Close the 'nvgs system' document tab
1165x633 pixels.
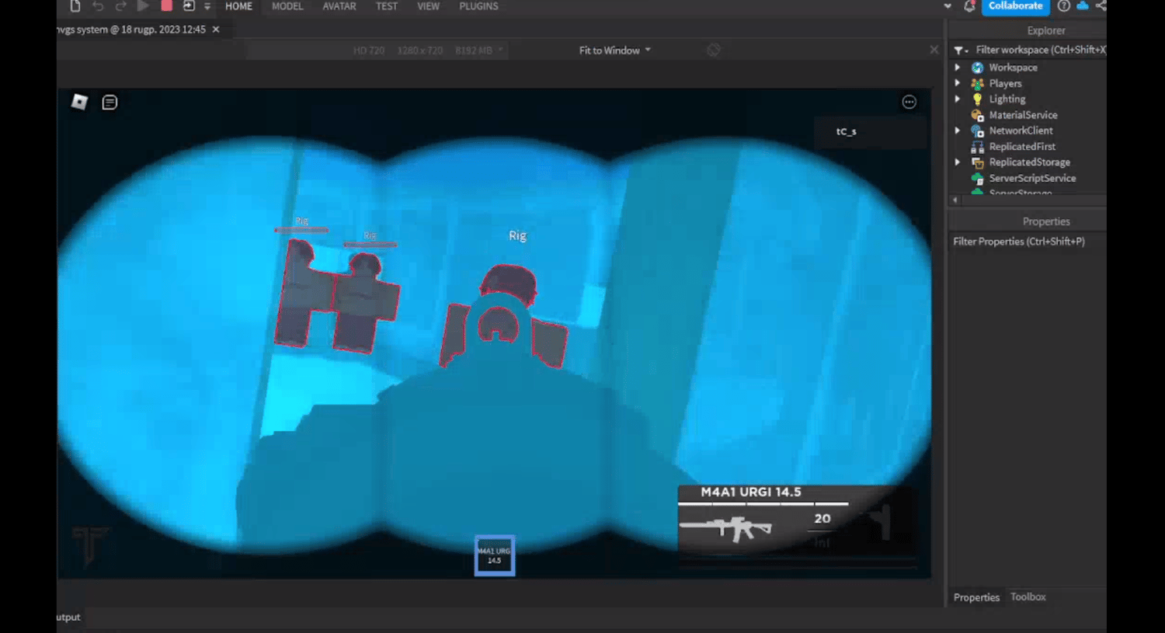216,30
